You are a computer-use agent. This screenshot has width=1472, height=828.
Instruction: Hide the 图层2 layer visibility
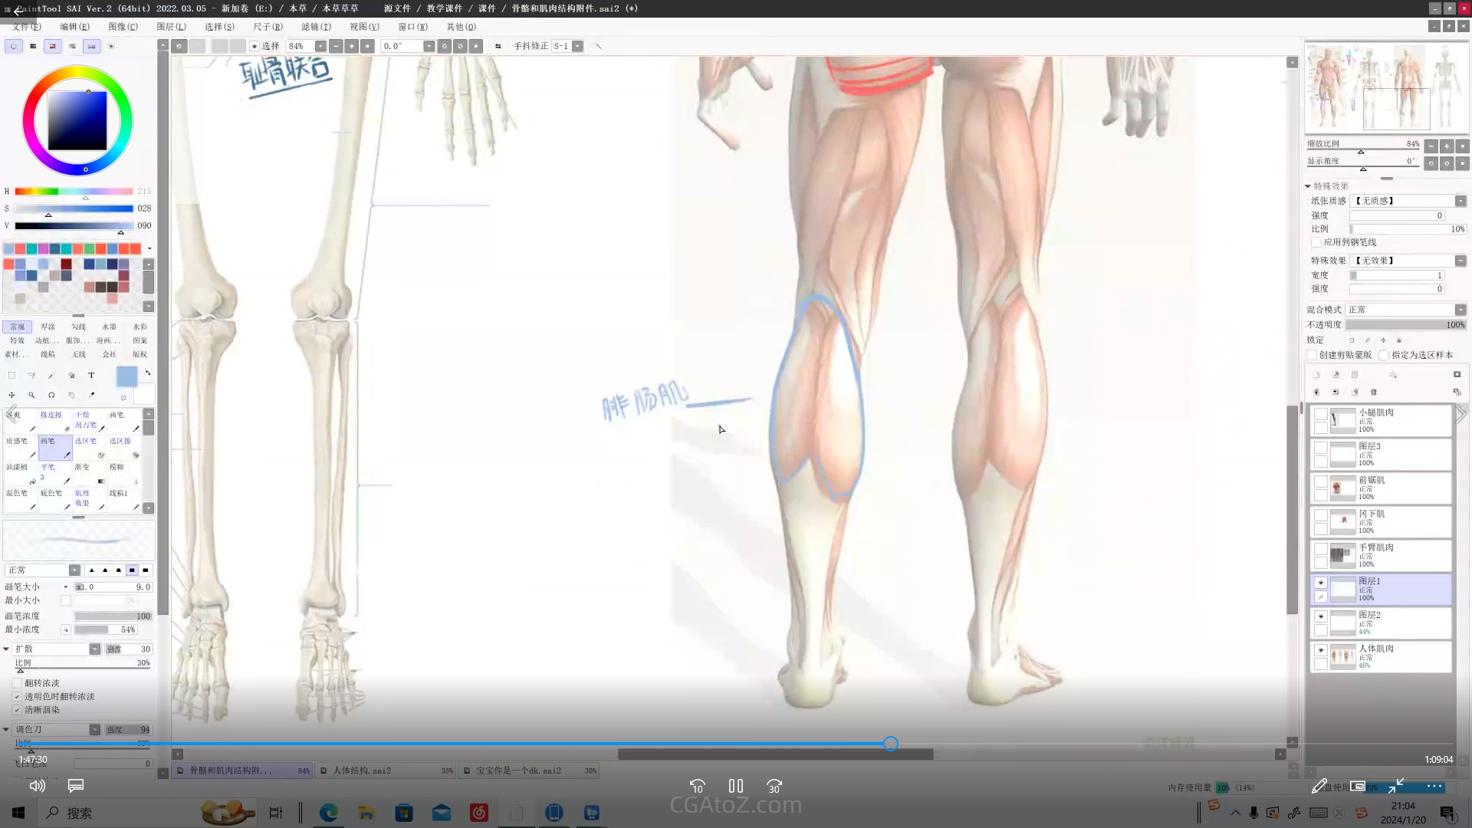[1321, 616]
